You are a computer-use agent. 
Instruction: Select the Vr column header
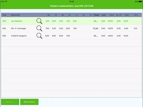point(77,15)
